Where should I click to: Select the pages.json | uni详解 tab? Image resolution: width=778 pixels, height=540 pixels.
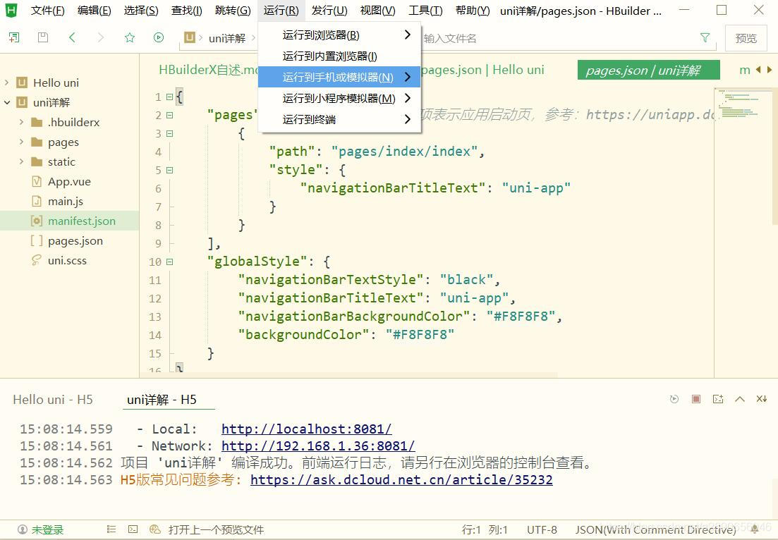point(648,70)
